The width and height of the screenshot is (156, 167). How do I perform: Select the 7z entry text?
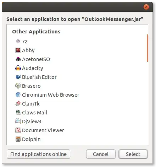coord(24,42)
